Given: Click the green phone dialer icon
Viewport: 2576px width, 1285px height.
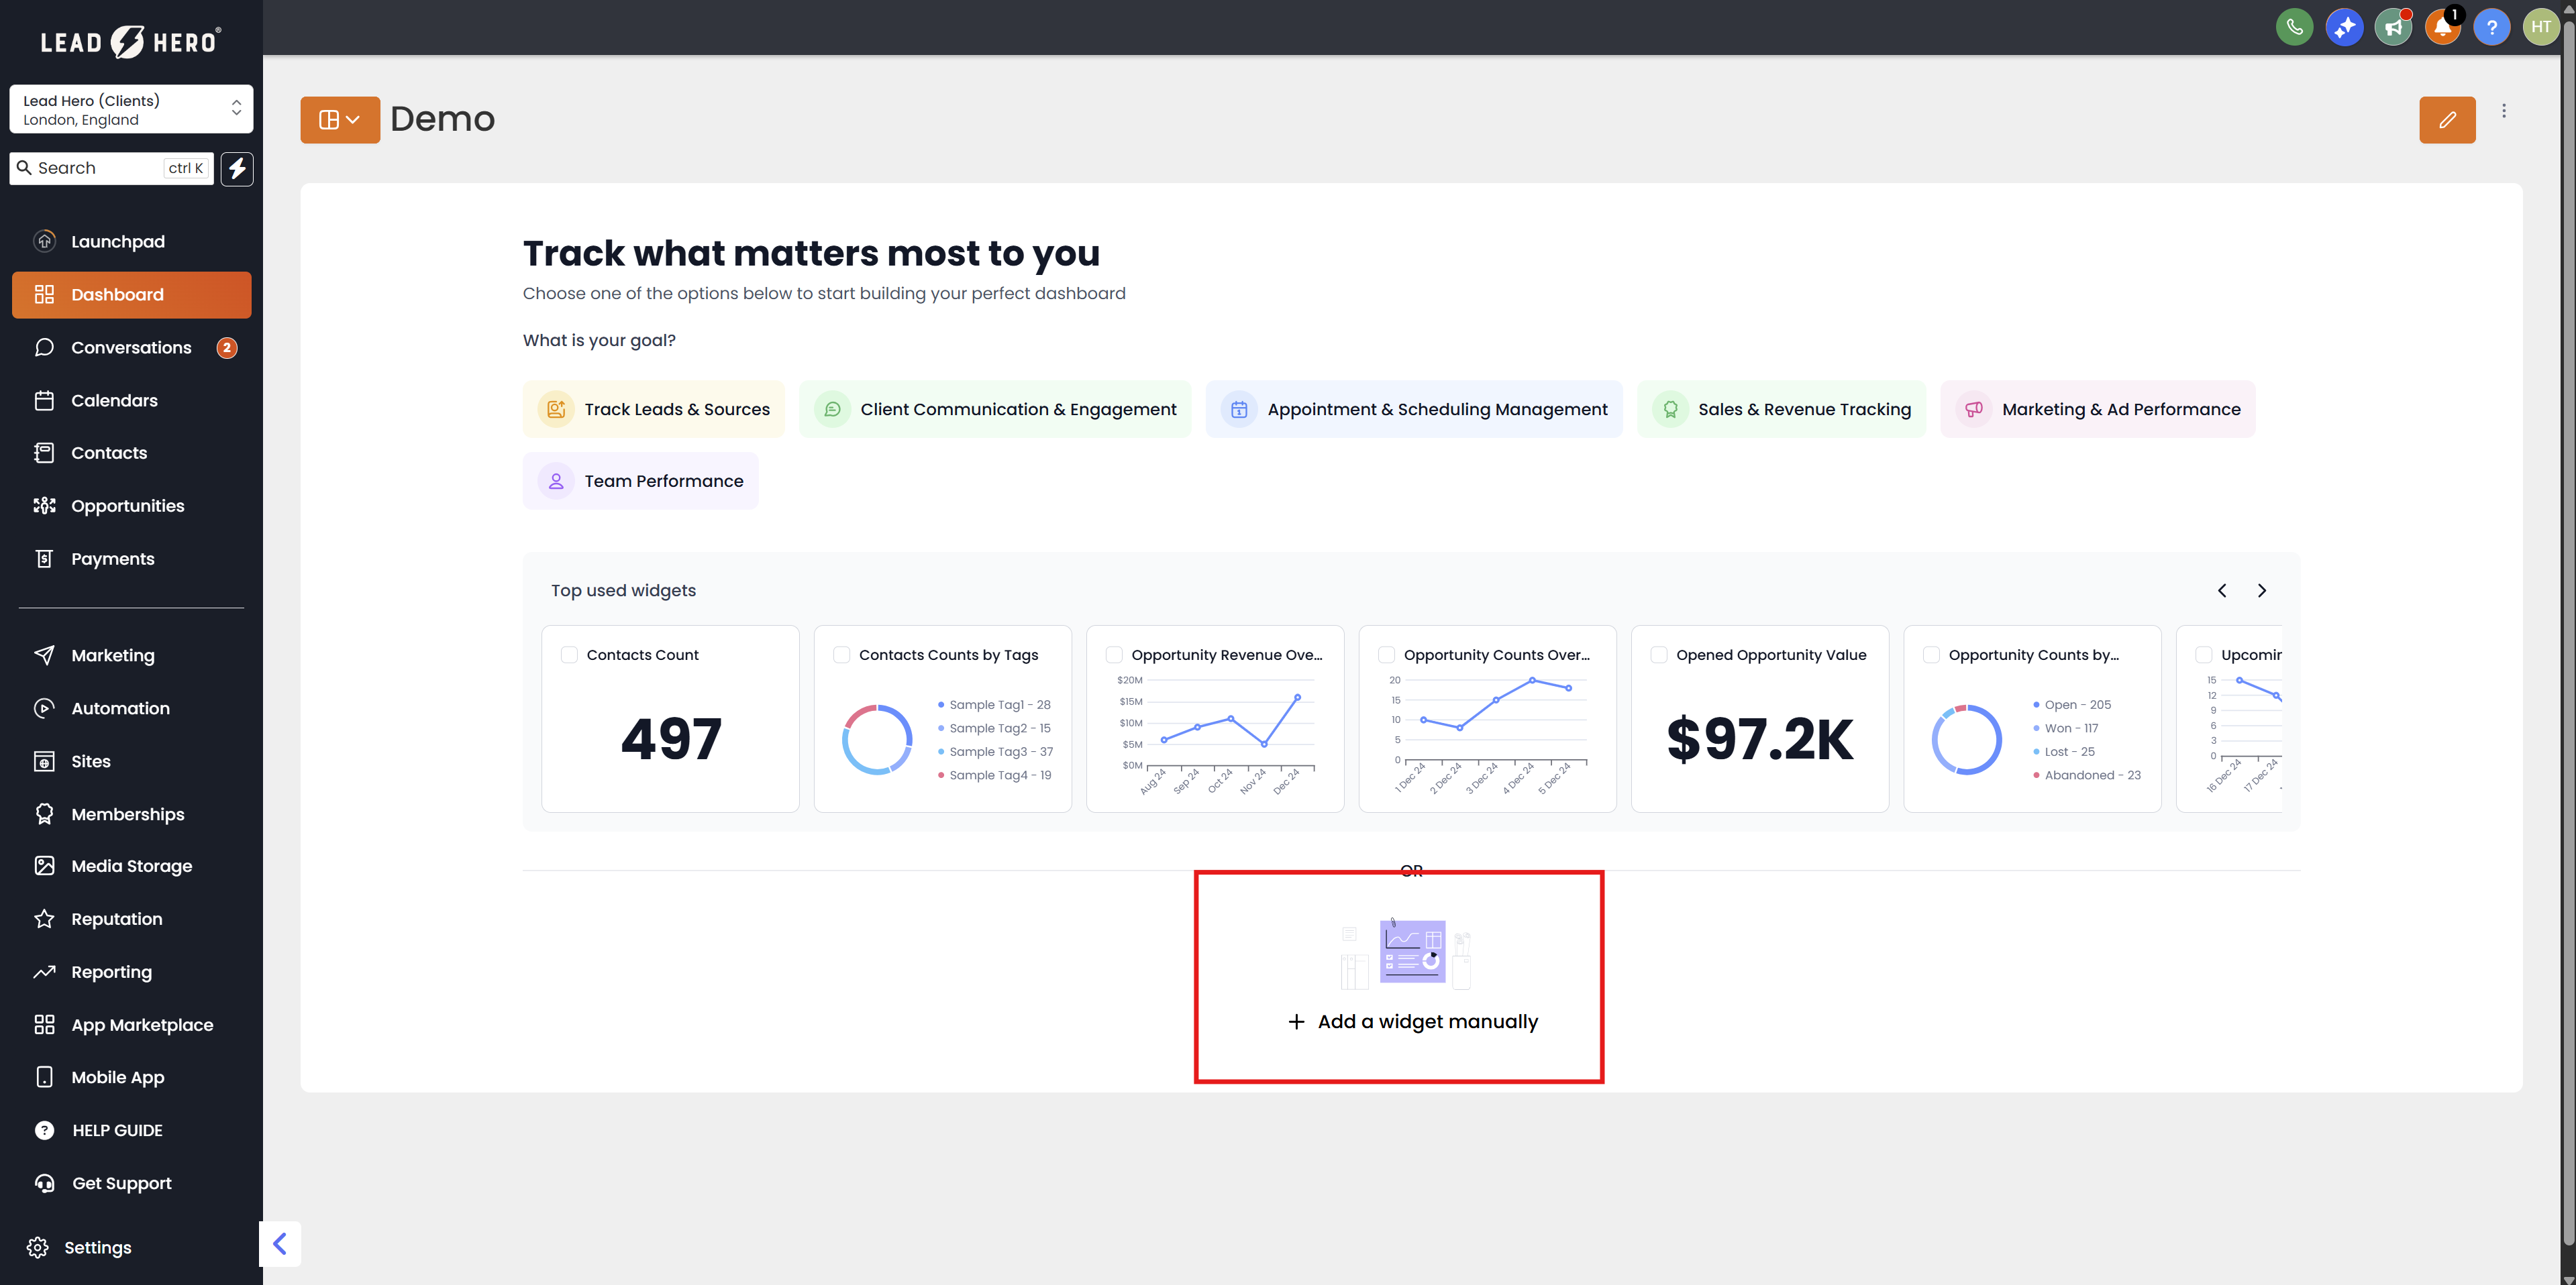Looking at the screenshot, I should pyautogui.click(x=2294, y=27).
